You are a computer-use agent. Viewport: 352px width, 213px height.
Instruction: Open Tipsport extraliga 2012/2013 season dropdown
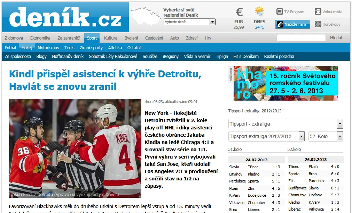point(266,136)
